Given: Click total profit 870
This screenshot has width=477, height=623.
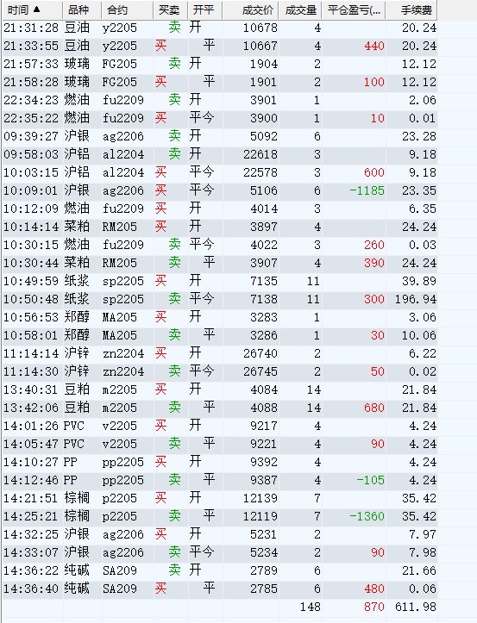Looking at the screenshot, I should pyautogui.click(x=374, y=607).
